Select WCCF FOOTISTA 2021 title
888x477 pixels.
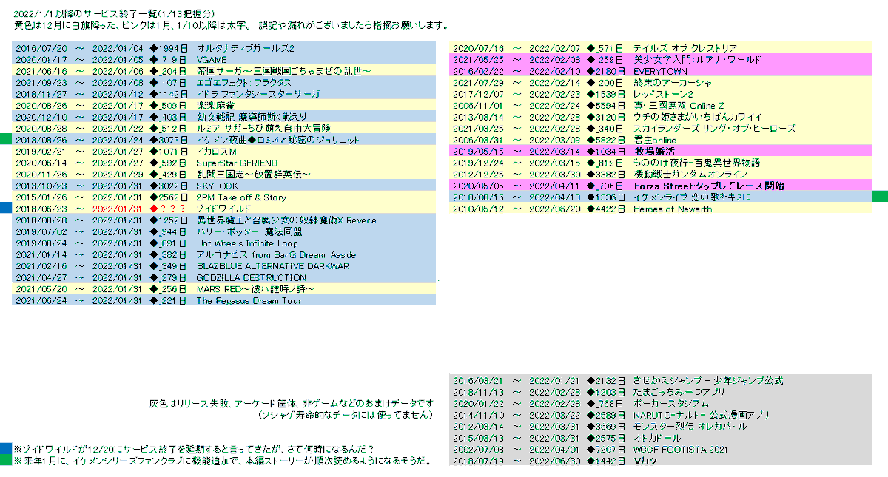[681, 450]
